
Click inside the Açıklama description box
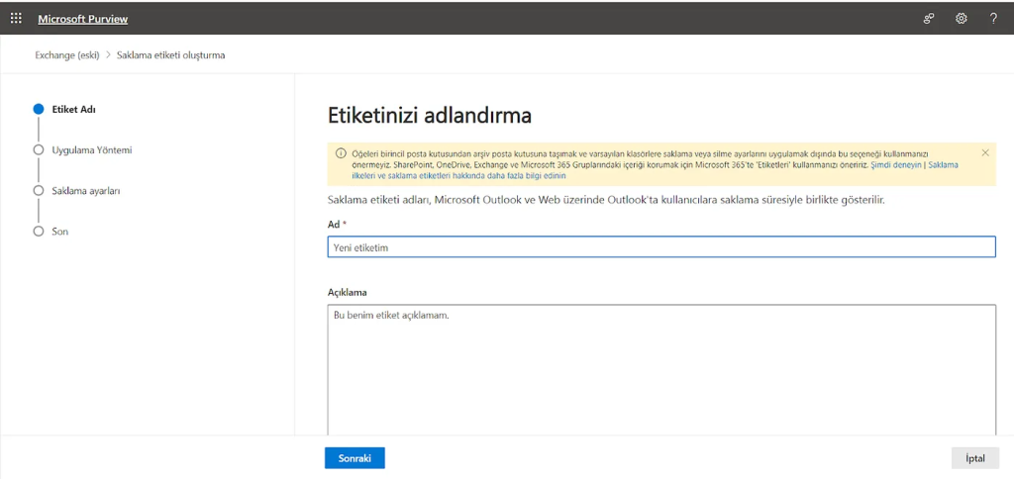660,366
